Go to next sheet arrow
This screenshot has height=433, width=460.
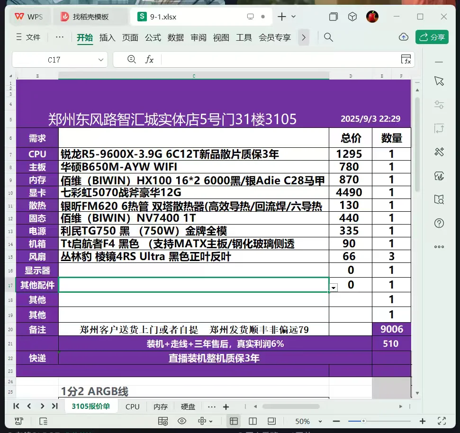coord(42,406)
